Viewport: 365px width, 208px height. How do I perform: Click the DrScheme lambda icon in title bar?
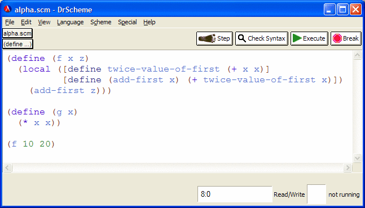click(x=8, y=10)
